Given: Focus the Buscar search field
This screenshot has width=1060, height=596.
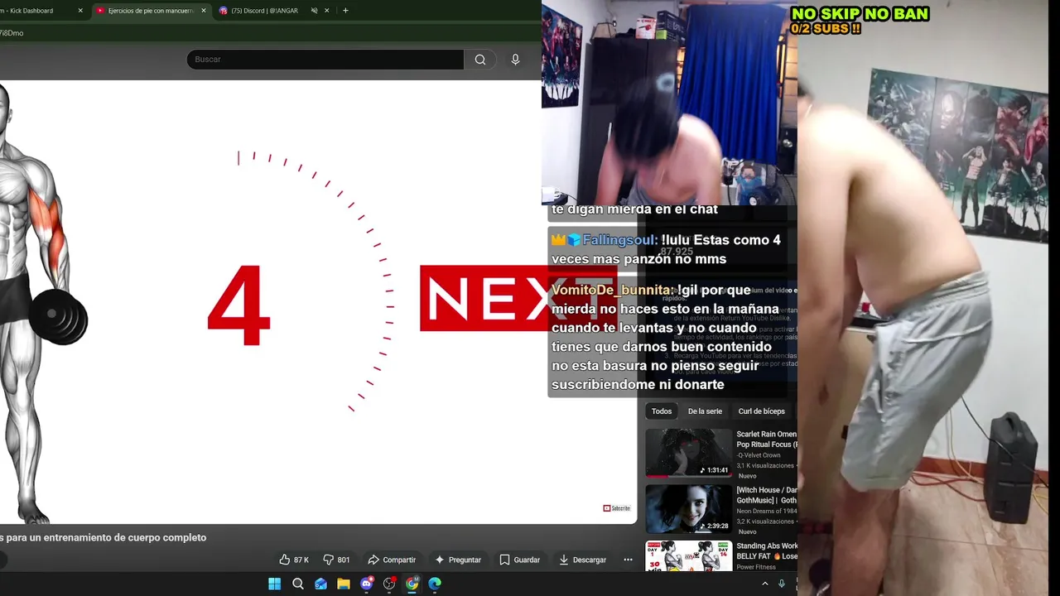Looking at the screenshot, I should 325,60.
